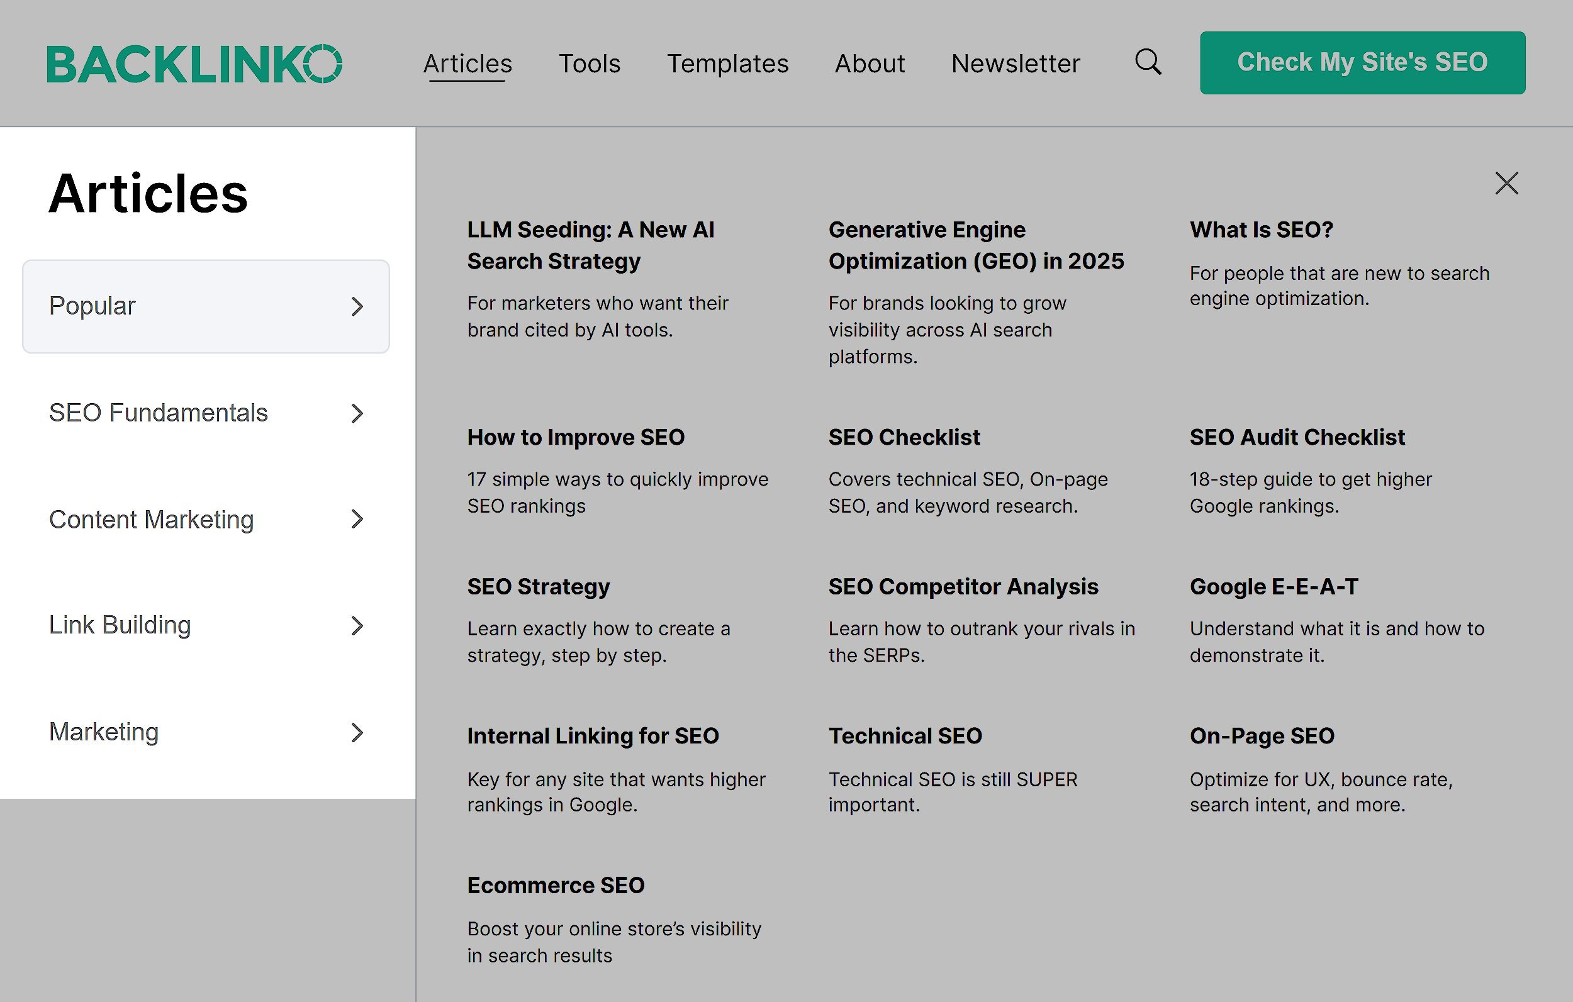Viewport: 1573px width, 1002px height.
Task: Click '18-step guide to get higher' description
Action: pos(1311,492)
